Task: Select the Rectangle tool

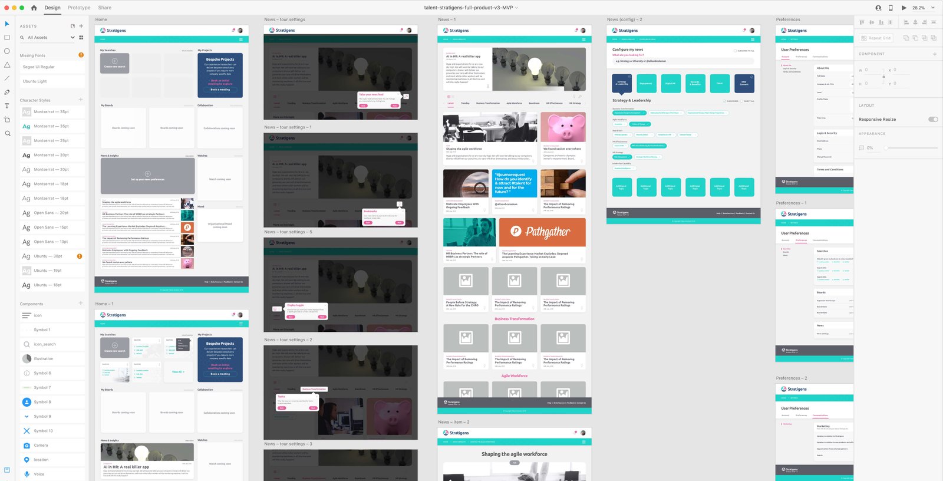Action: coord(7,37)
